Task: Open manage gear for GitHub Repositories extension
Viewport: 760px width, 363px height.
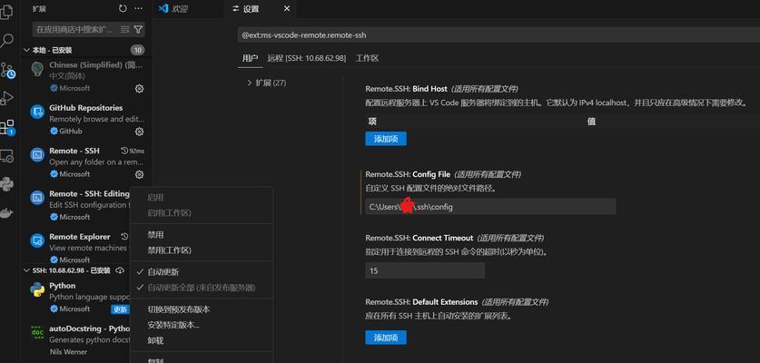Action: click(139, 132)
